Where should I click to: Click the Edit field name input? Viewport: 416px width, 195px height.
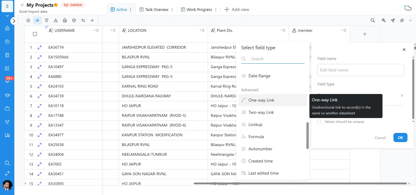(361, 70)
